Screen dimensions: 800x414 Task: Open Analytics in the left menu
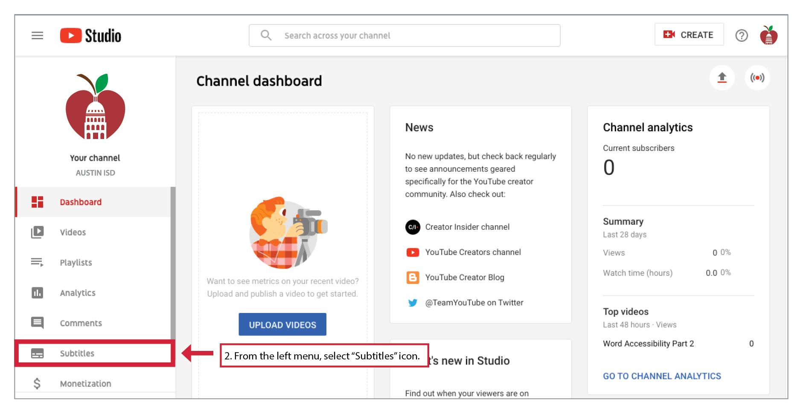click(x=78, y=293)
